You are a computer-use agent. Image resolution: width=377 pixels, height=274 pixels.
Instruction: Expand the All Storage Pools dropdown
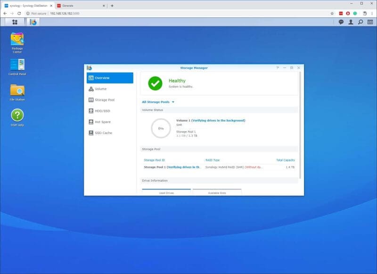(x=157, y=101)
